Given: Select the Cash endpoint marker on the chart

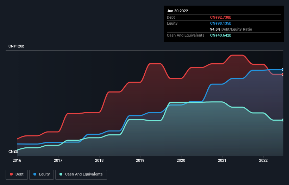Looking at the screenshot, I should (283, 120).
